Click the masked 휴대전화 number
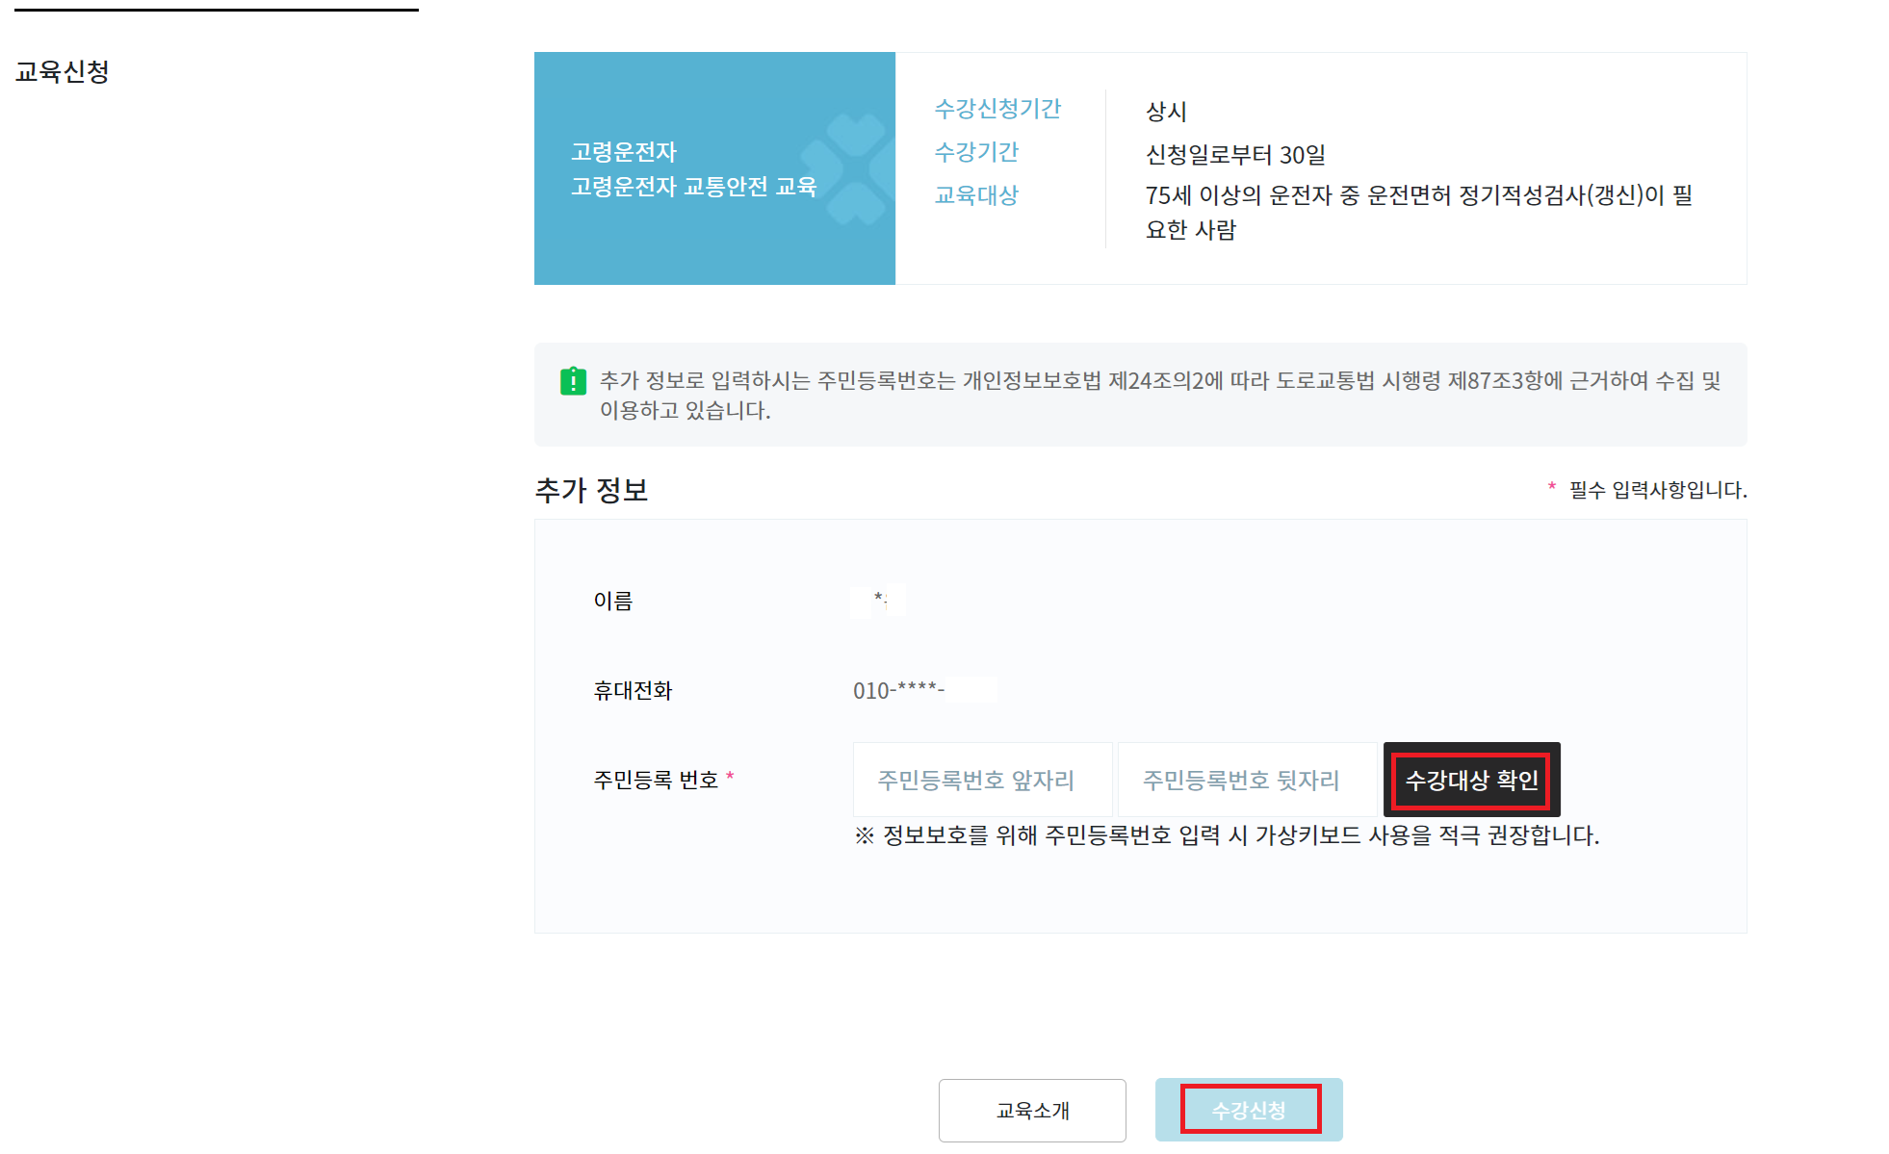 click(x=924, y=690)
